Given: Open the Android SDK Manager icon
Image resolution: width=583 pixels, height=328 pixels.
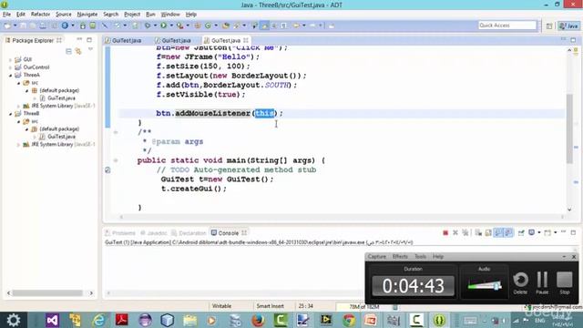Looking at the screenshot, I should pos(83,26).
